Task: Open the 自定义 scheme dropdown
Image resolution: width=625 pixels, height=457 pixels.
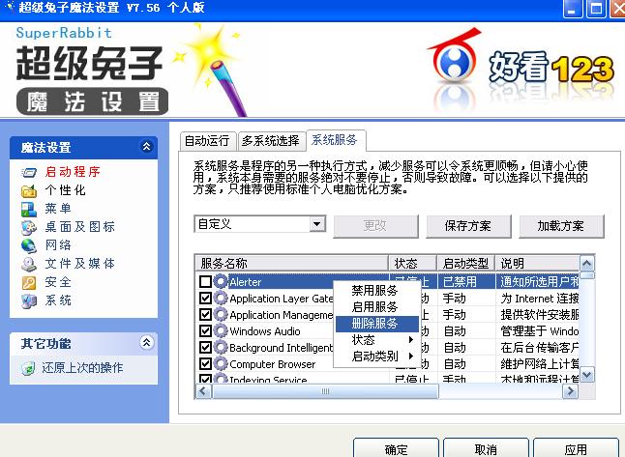Action: point(317,224)
